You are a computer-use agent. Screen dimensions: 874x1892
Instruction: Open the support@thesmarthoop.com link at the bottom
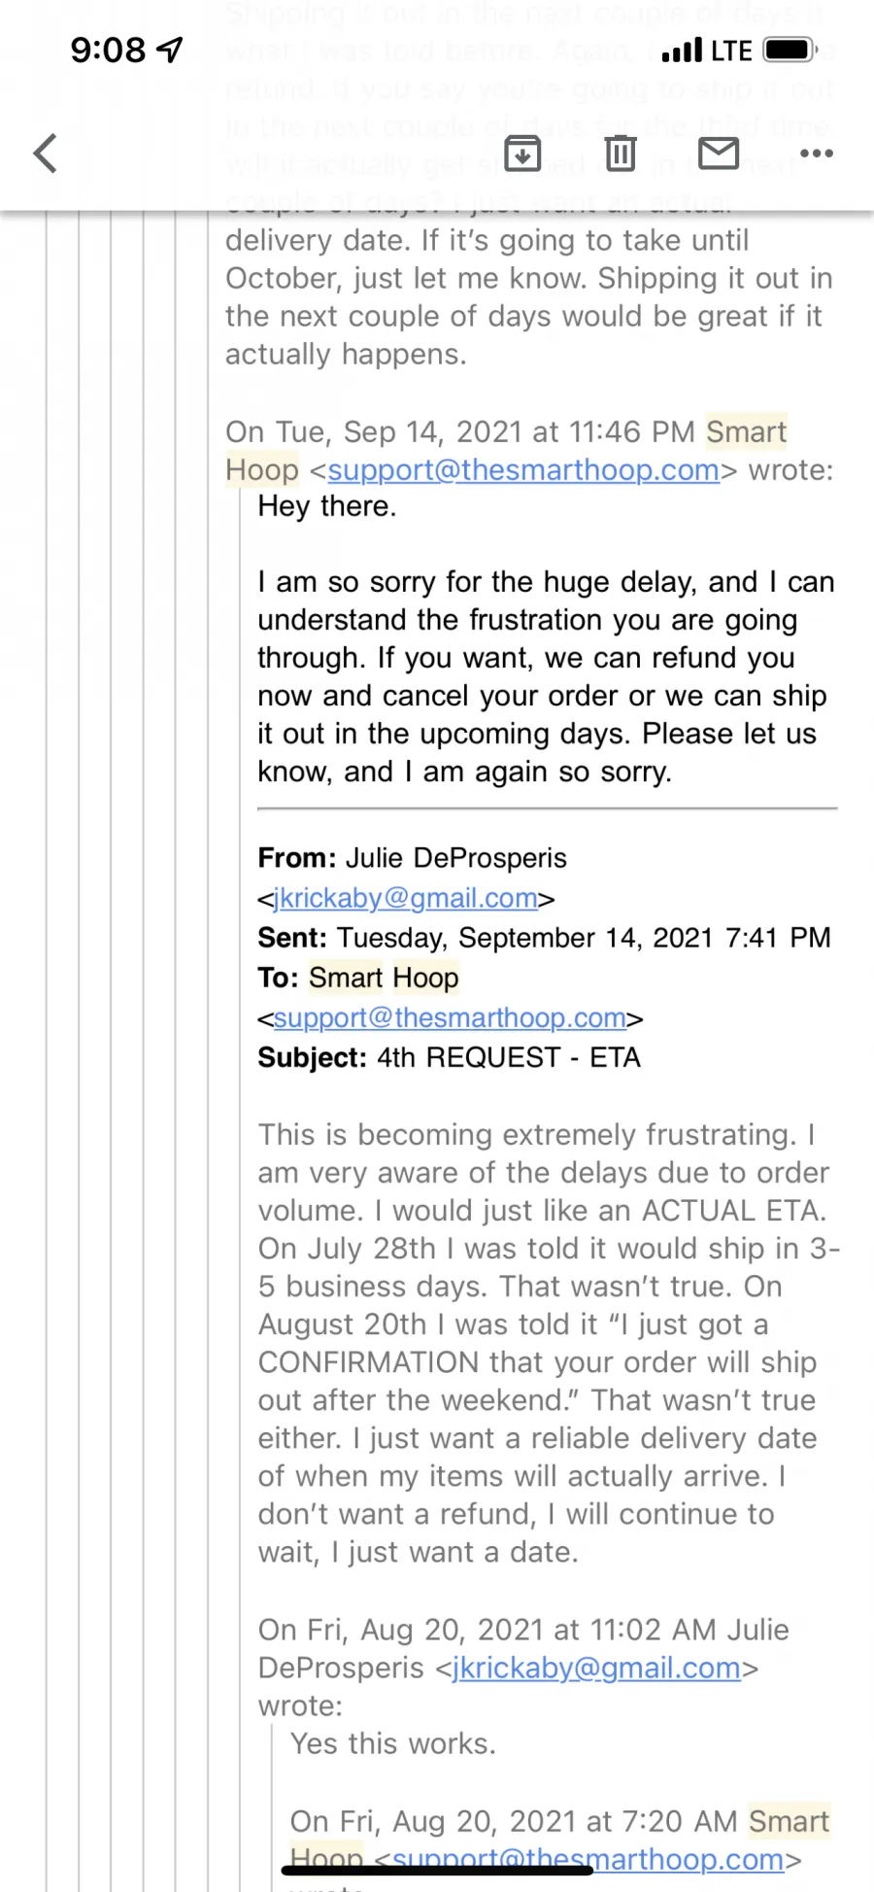[588, 1859]
